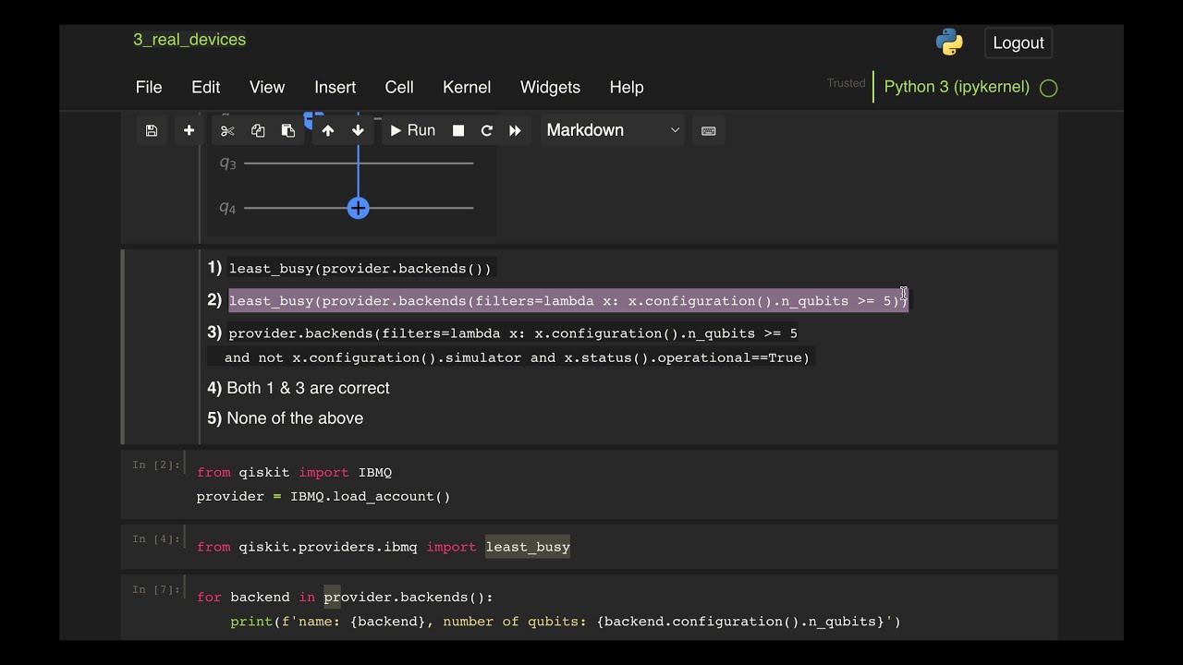Image resolution: width=1183 pixels, height=665 pixels.
Task: Rename the notebook title 3_real_devices
Action: point(189,40)
